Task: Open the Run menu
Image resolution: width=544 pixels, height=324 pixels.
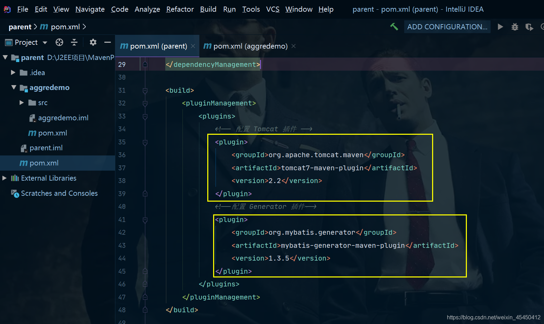Action: coord(229,9)
